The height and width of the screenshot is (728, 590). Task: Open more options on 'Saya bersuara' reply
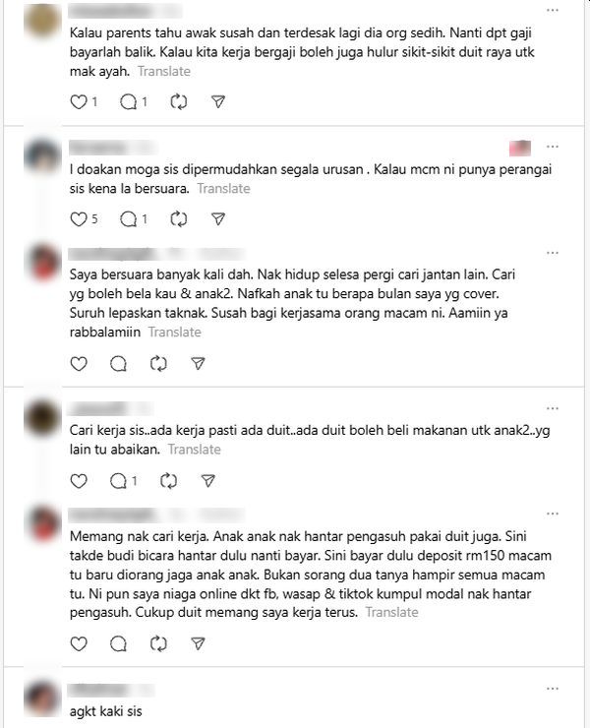point(553,253)
